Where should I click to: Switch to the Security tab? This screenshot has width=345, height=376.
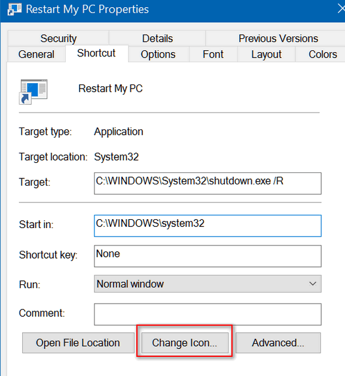(59, 38)
